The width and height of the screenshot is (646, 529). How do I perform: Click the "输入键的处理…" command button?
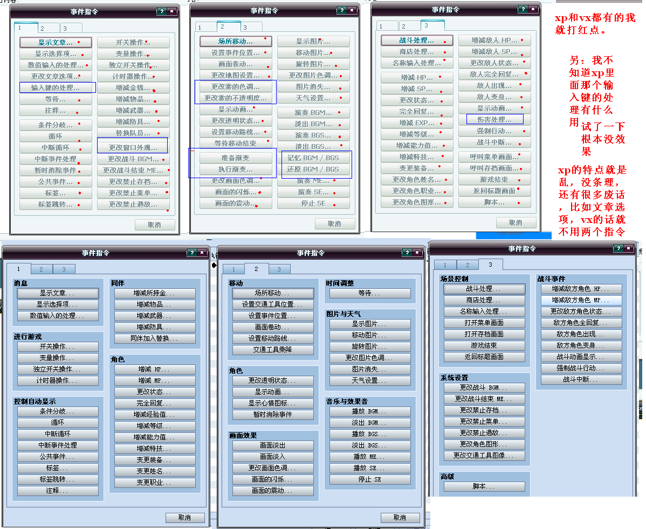pos(56,87)
